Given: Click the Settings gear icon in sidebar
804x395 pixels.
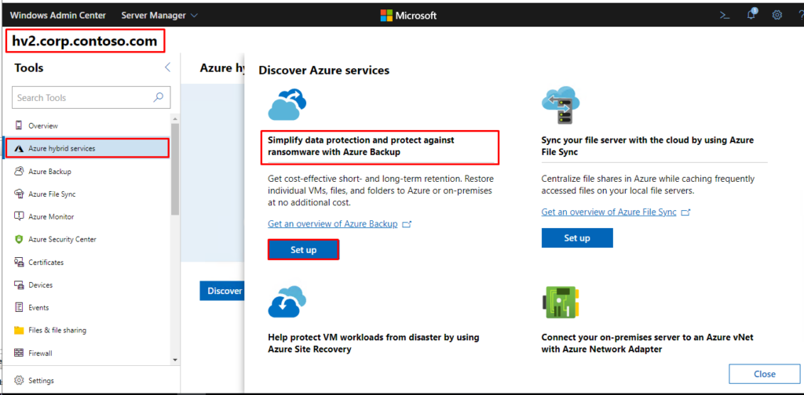Looking at the screenshot, I should [19, 381].
